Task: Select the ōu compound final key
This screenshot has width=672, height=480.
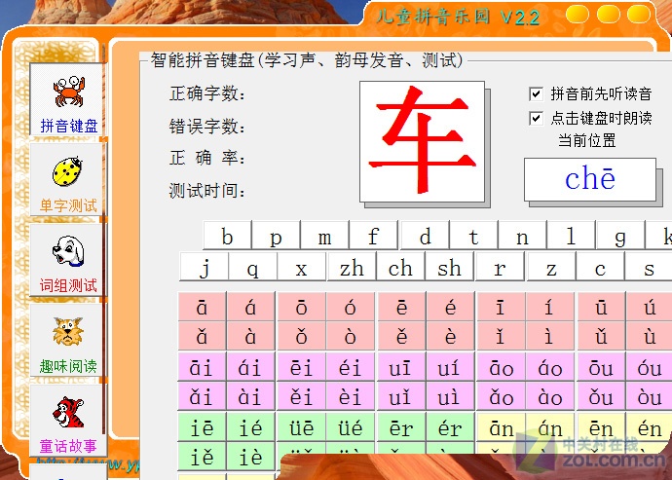Action: tap(601, 367)
